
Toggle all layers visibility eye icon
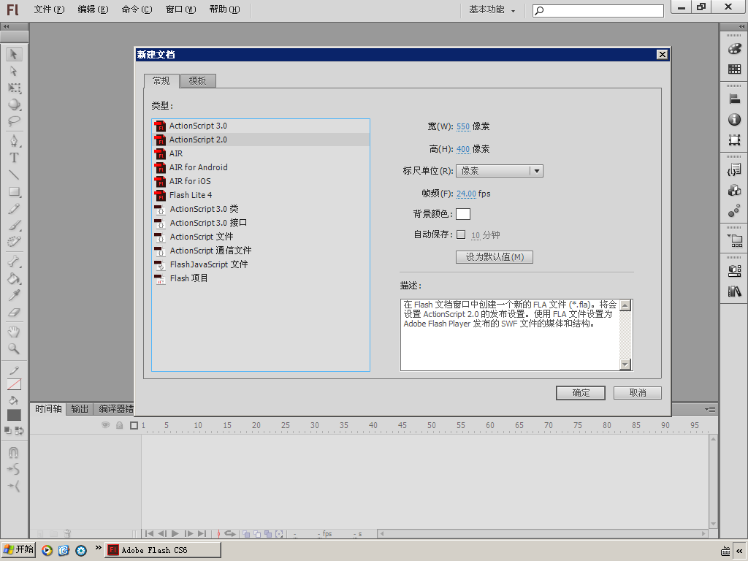(x=105, y=425)
